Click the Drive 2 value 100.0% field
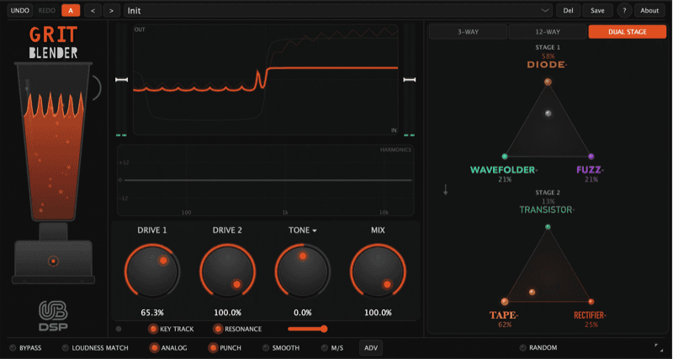Image resolution: width=673 pixels, height=359 pixels. coord(227,313)
